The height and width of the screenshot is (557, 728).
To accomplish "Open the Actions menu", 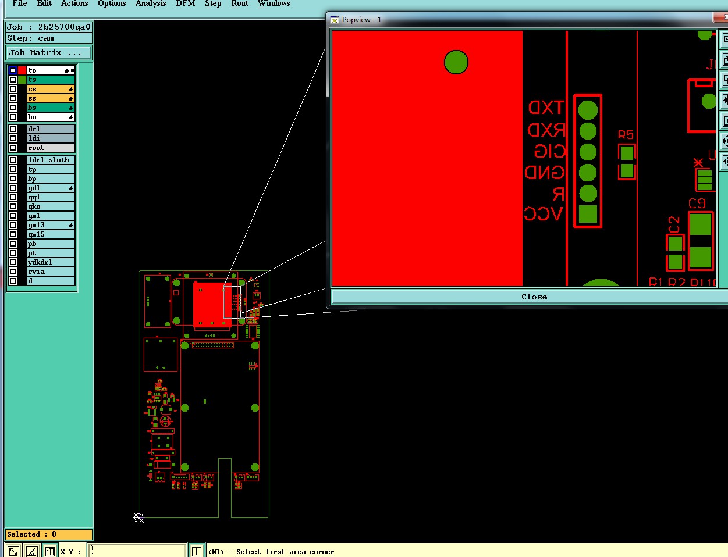I will [x=74, y=3].
